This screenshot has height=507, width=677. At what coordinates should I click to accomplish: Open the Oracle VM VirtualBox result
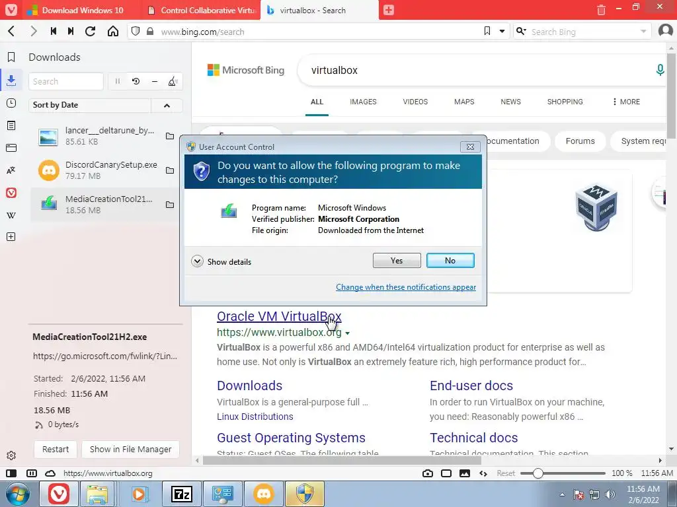click(279, 316)
